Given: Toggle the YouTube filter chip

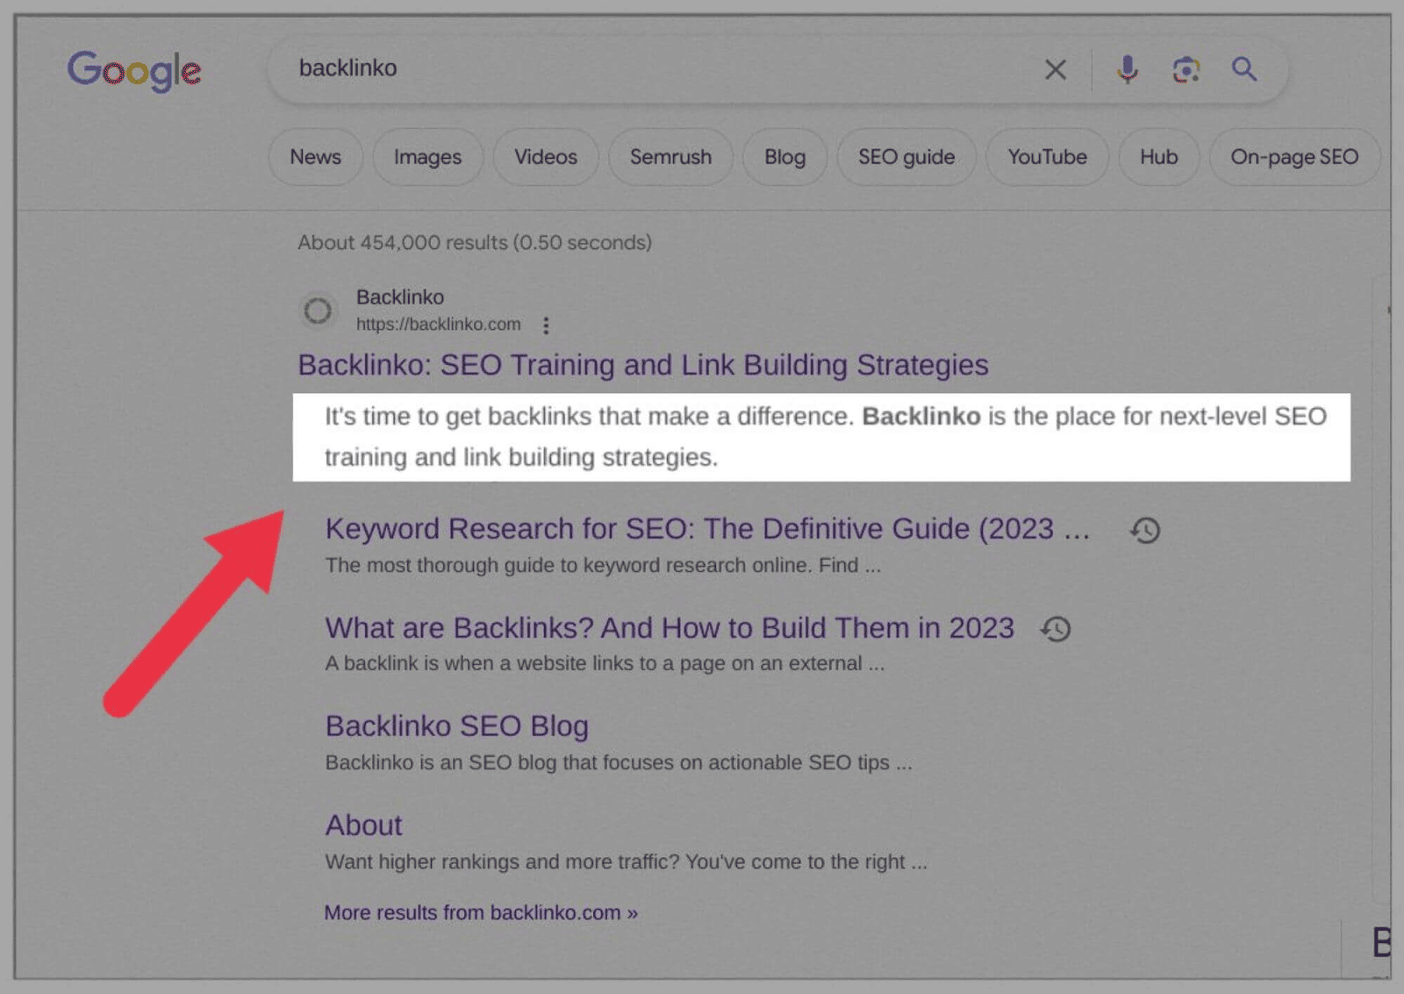Looking at the screenshot, I should coord(1046,157).
